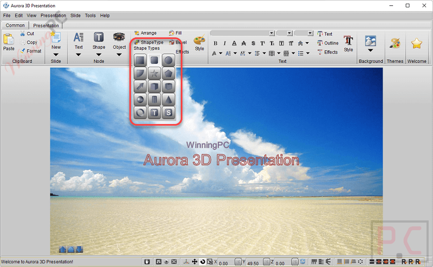433x267 pixels.
Task: Select the quarter-circle shape type
Action: coord(140,74)
